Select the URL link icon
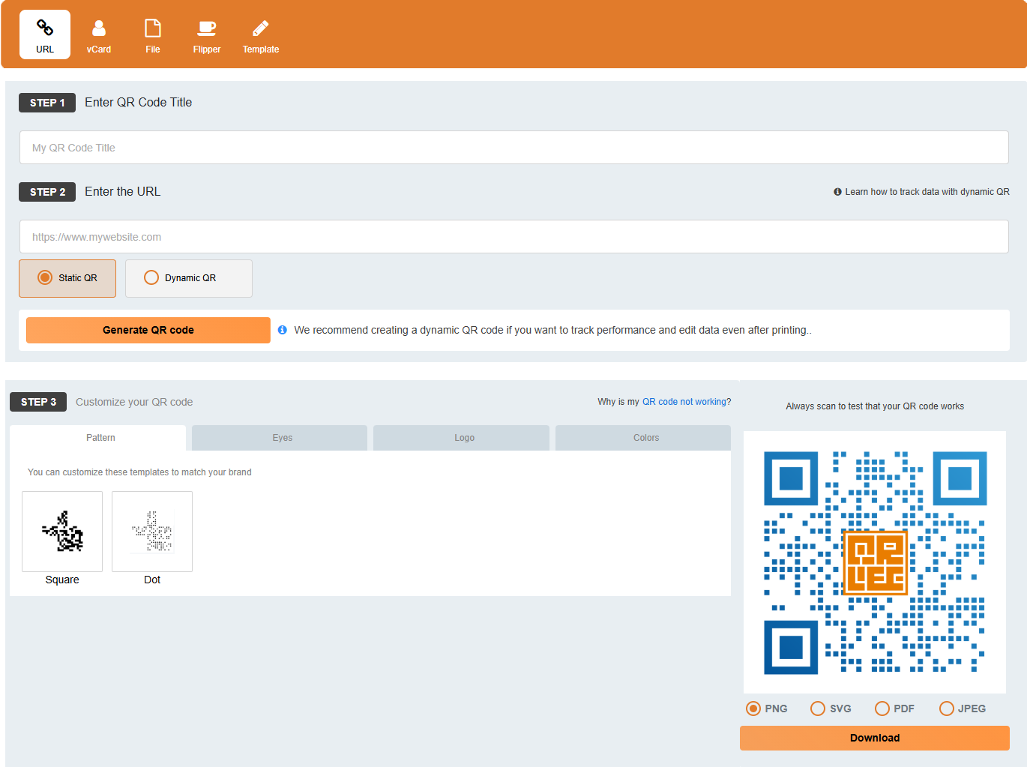This screenshot has height=767, width=1027. pyautogui.click(x=45, y=28)
